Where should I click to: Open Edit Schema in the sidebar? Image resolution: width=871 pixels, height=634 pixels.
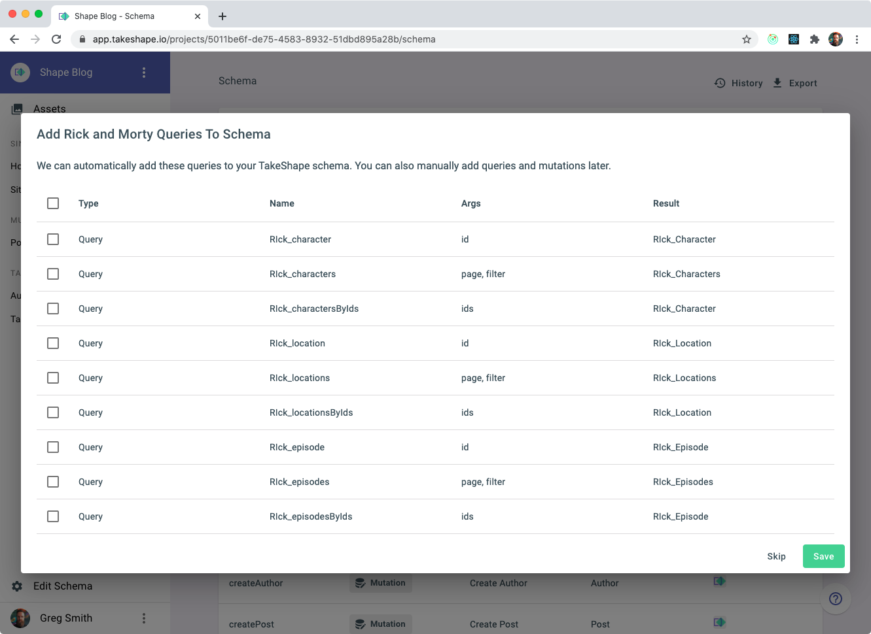click(63, 586)
